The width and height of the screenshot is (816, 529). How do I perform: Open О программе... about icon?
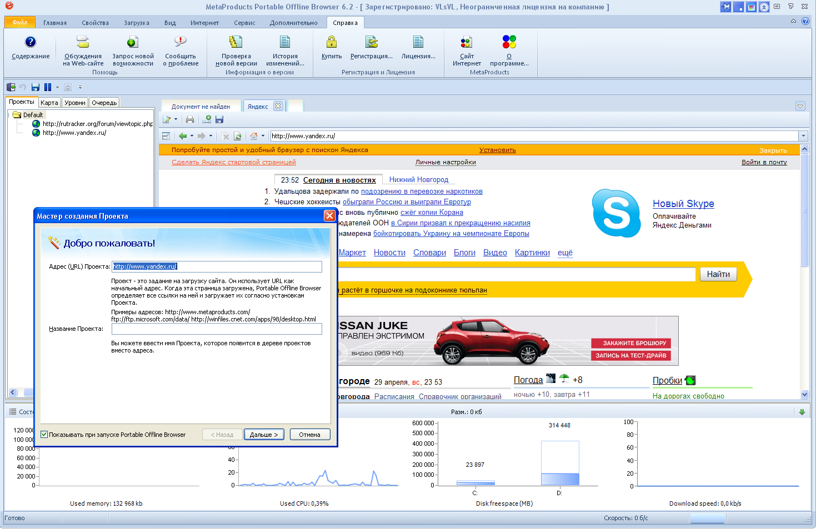[509, 42]
